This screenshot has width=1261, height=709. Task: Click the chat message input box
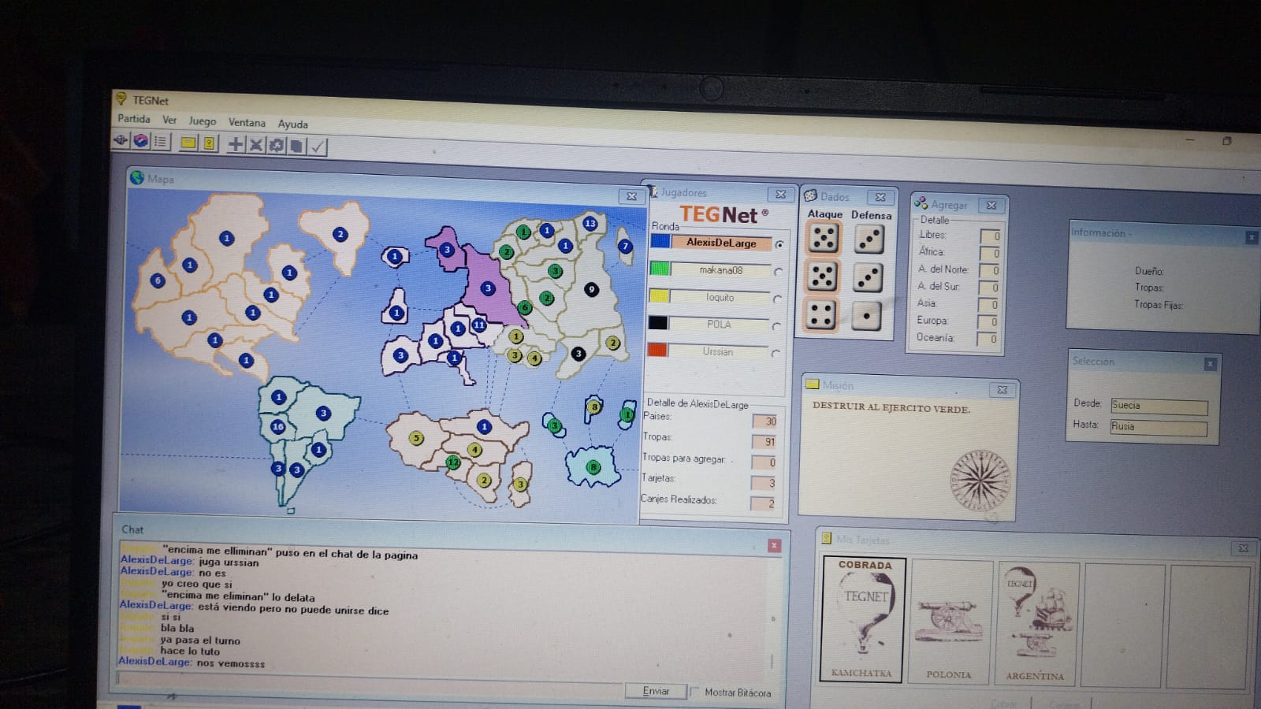(x=369, y=680)
